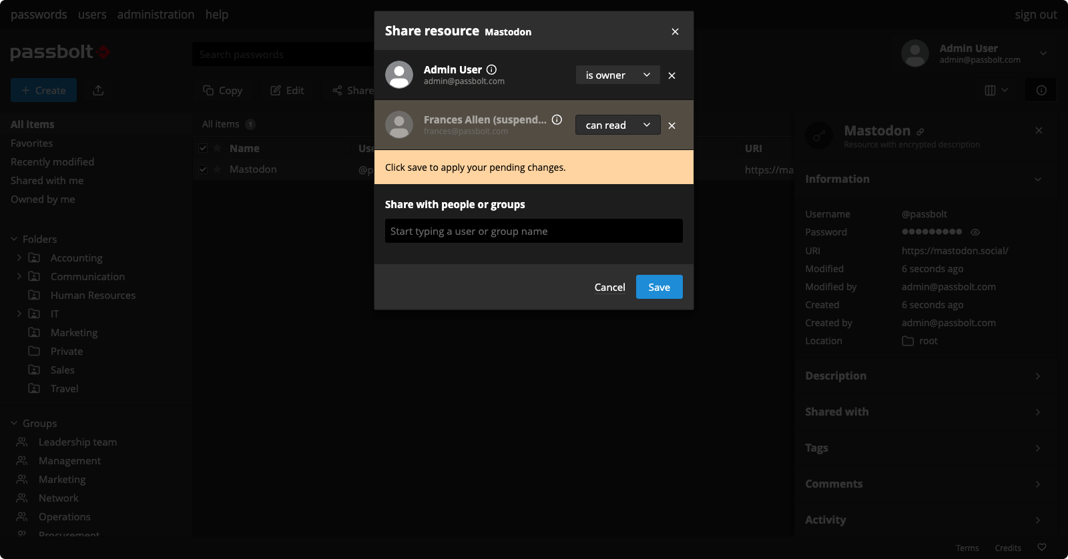Expand the Tags section
Image resolution: width=1068 pixels, height=559 pixels.
click(924, 448)
